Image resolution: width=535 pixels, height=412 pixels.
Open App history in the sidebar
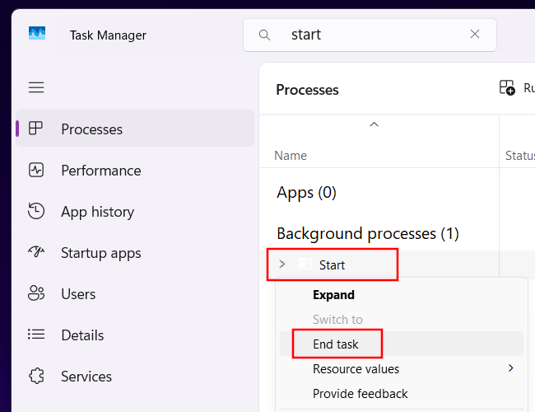135,212
